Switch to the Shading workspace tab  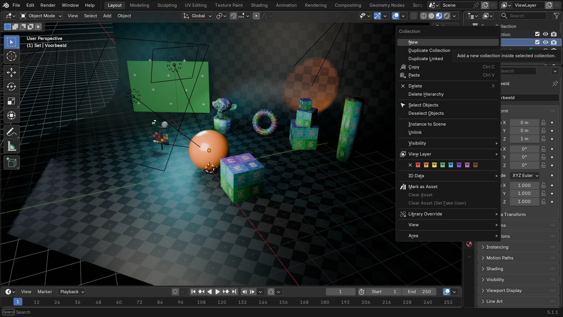259,5
